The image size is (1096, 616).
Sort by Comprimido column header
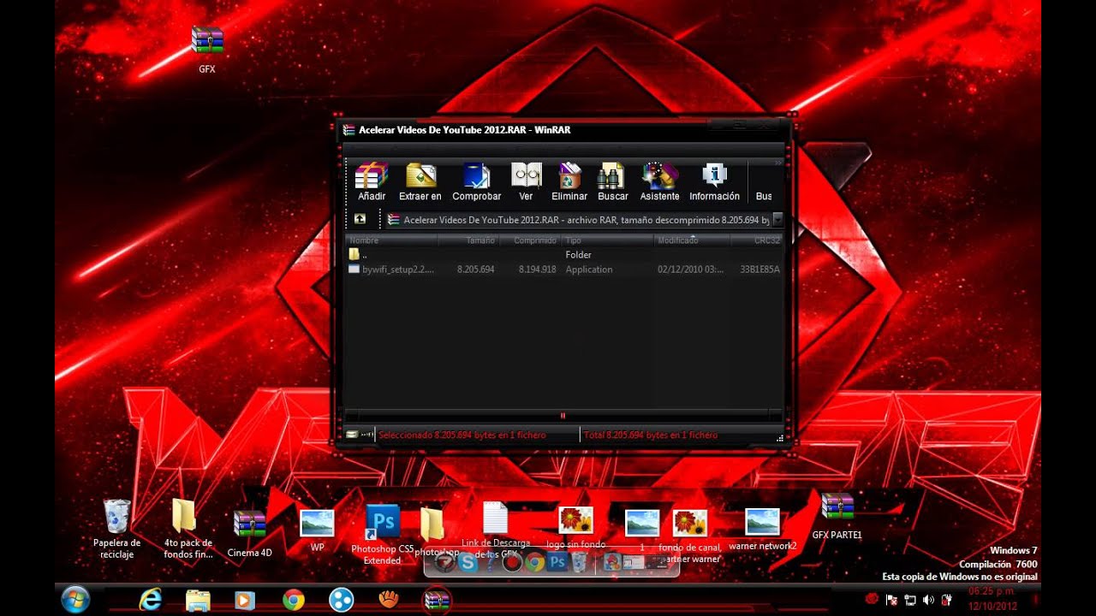(530, 240)
